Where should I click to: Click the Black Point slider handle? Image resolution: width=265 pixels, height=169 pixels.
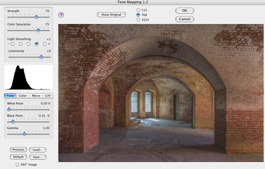[x=13, y=121]
